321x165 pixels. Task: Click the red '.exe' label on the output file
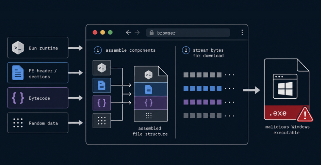[x=278, y=113]
